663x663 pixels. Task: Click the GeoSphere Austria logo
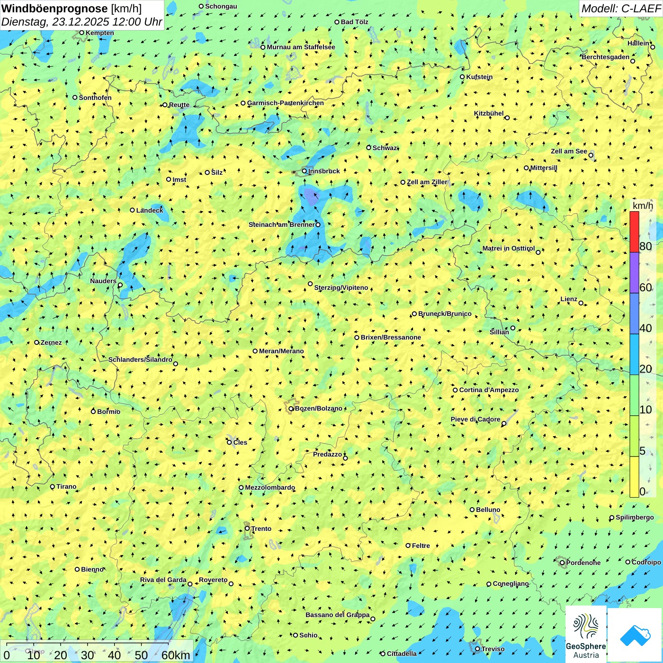click(x=586, y=634)
